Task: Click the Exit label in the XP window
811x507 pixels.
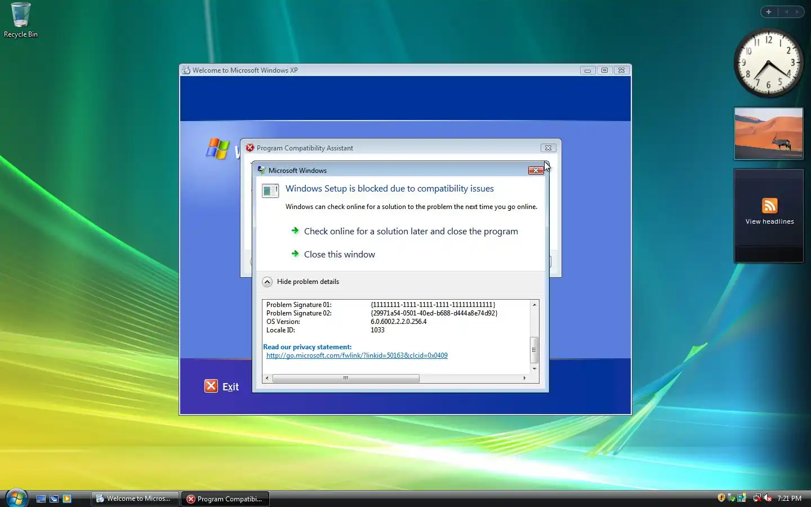Action: tap(230, 387)
